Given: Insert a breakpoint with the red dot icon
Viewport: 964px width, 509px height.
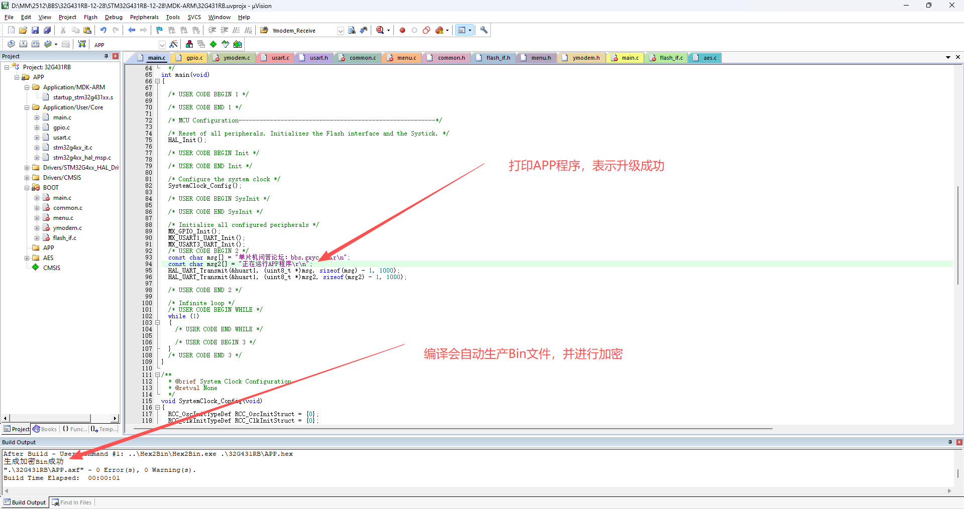Looking at the screenshot, I should [x=402, y=30].
